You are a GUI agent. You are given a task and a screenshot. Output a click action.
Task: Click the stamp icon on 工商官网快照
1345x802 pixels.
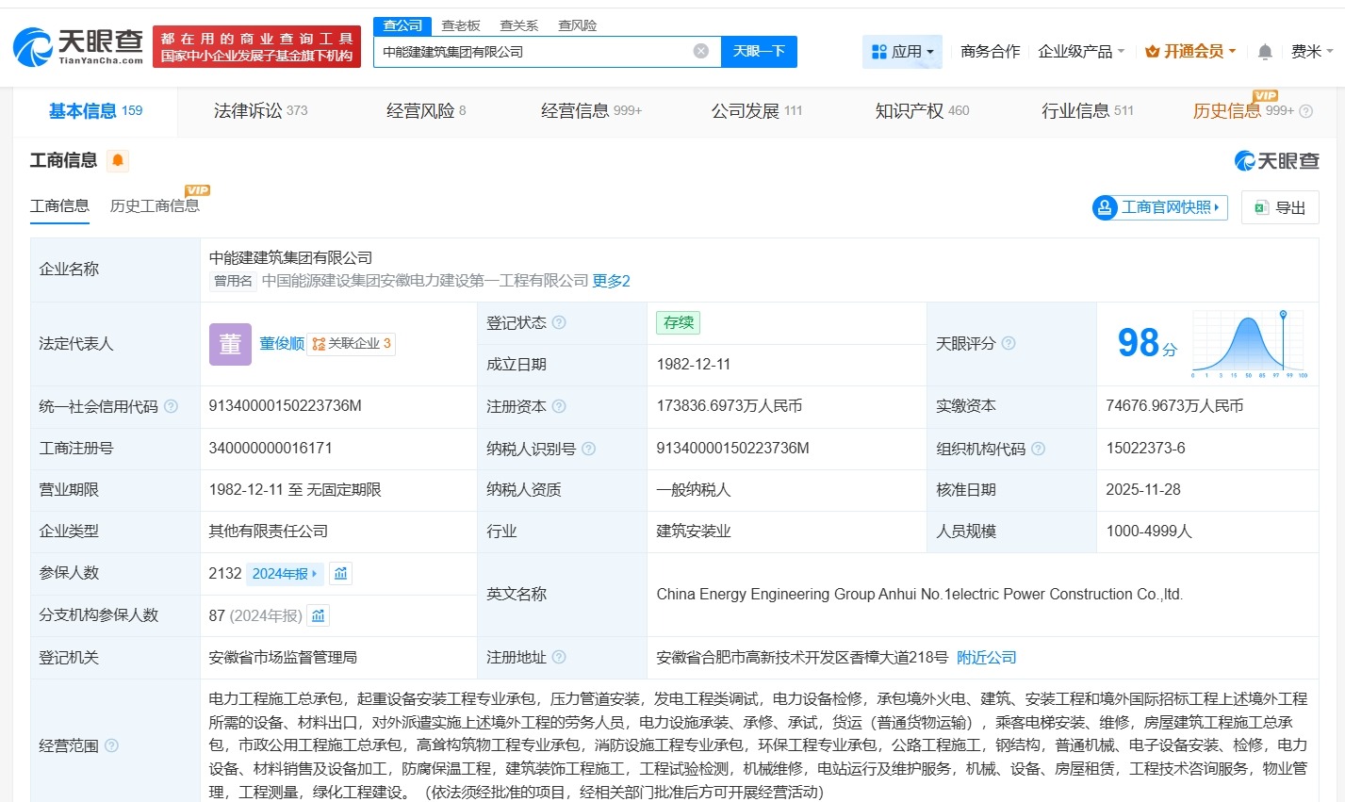click(1103, 207)
